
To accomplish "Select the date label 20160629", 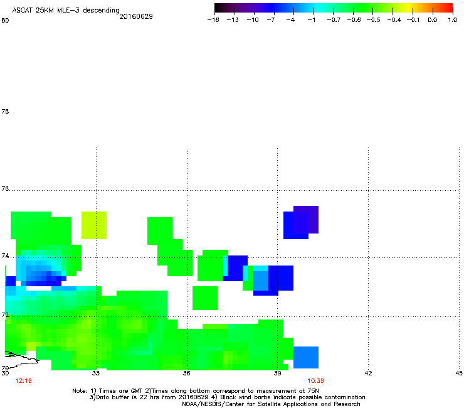I will (x=136, y=16).
